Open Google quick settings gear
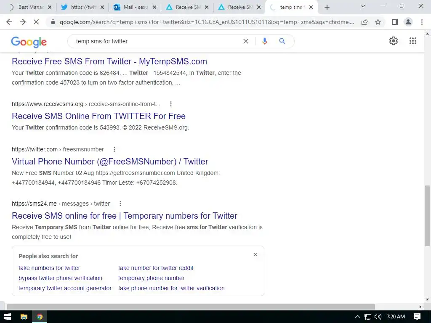The width and height of the screenshot is (431, 323). pyautogui.click(x=394, y=41)
